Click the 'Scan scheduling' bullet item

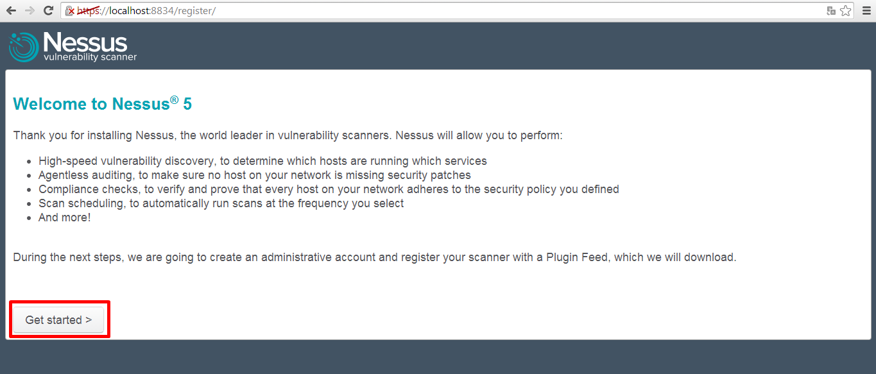(x=221, y=203)
